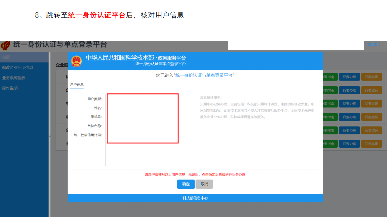387x217 pixels.
Task: Click the torch logo beside the platform title
Action: coord(5,46)
